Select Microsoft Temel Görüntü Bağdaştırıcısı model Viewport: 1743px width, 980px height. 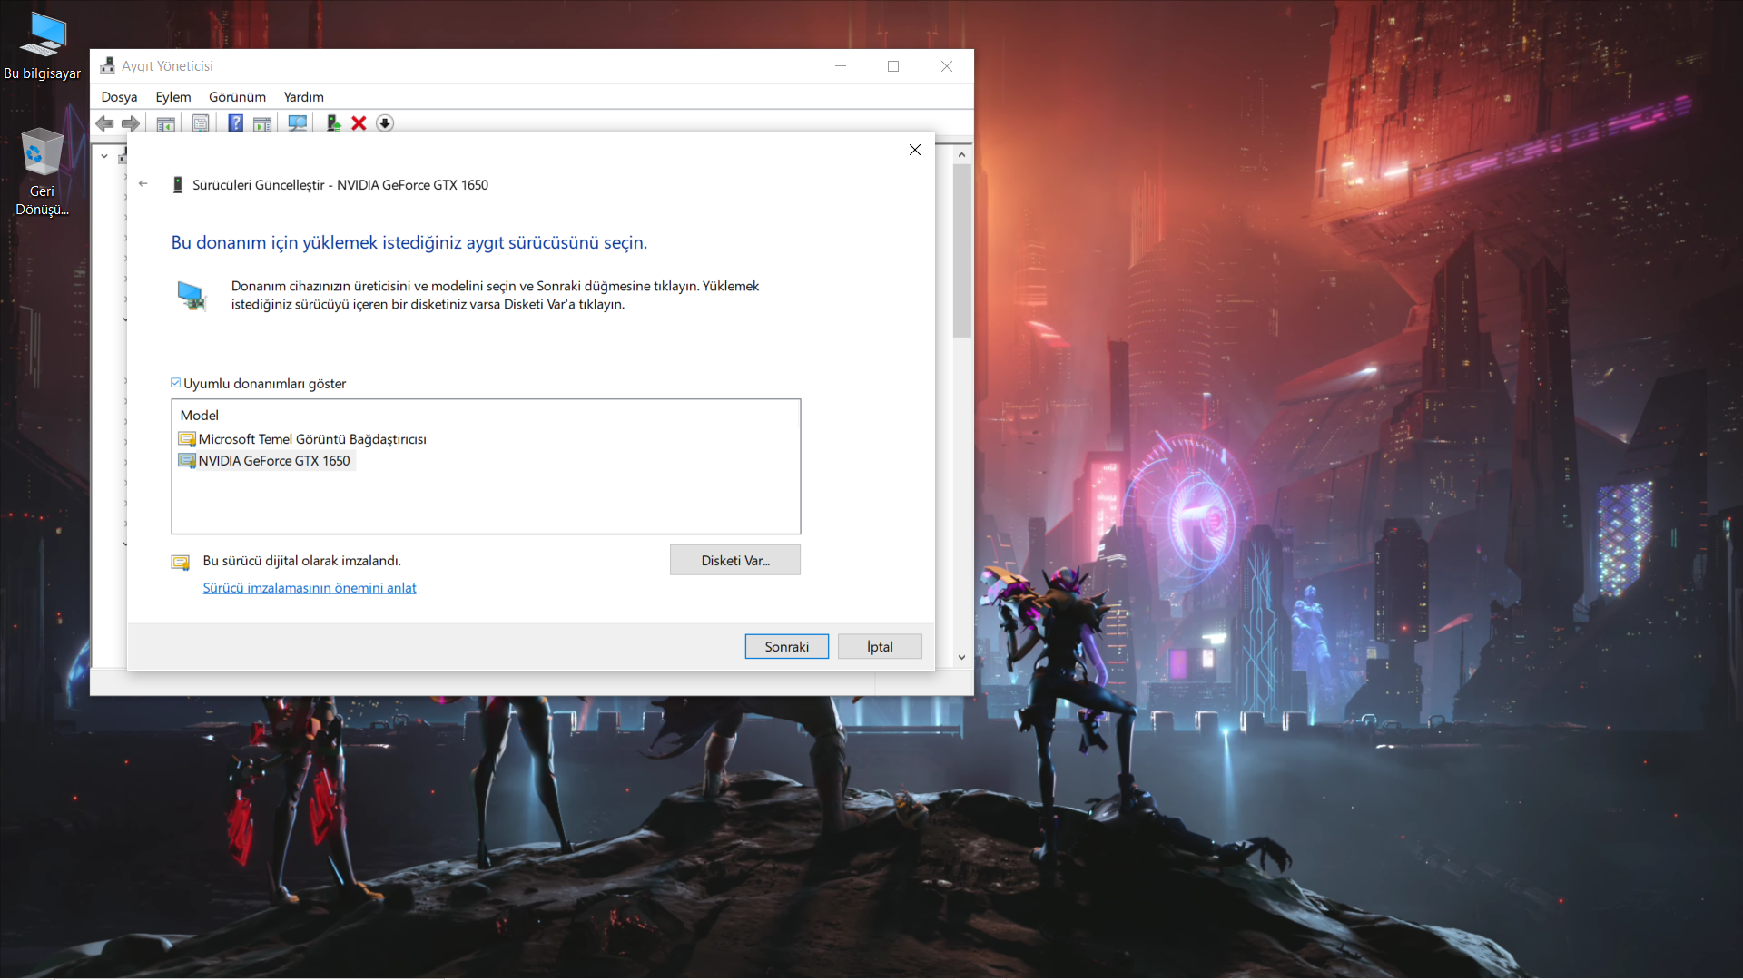311,439
